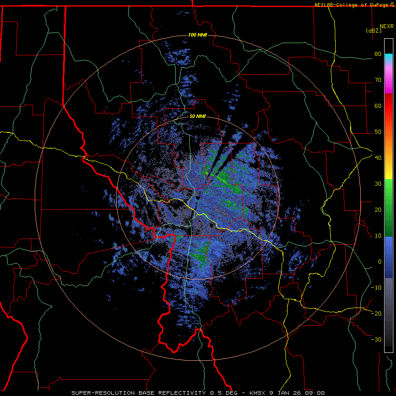Click the NEXR label near the colorbar
This screenshot has width=396, height=396.
[387, 26]
